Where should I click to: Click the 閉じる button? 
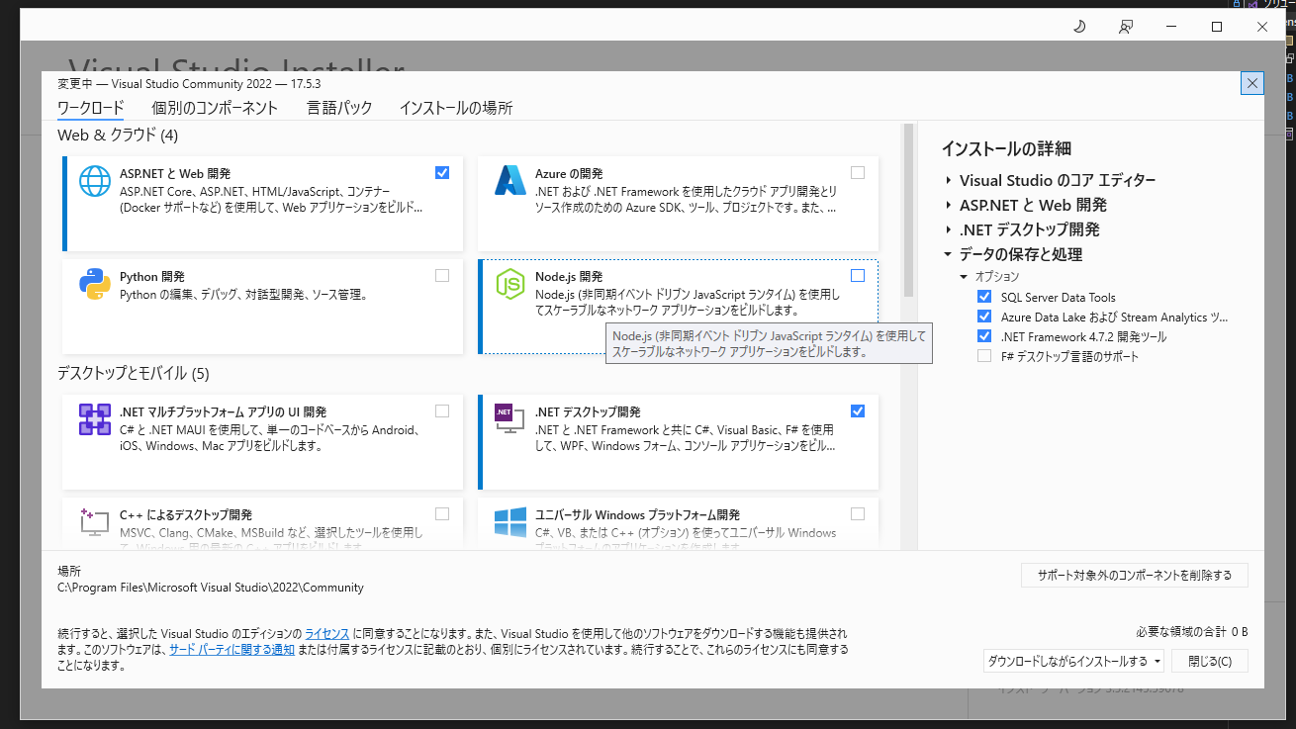click(x=1209, y=660)
